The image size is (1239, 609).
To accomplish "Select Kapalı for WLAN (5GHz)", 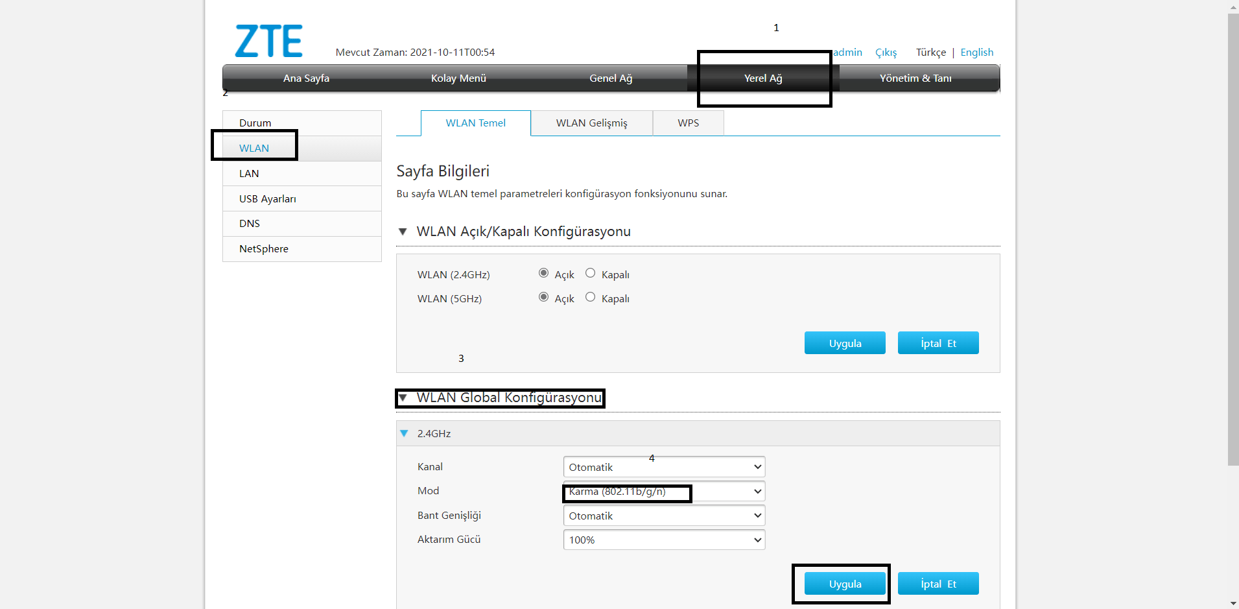I will coord(590,297).
